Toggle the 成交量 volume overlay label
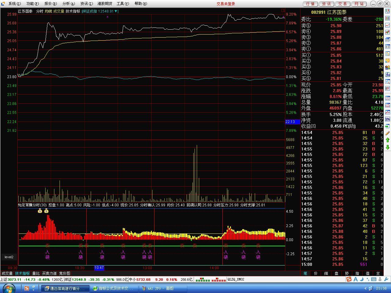 [x=59, y=11]
